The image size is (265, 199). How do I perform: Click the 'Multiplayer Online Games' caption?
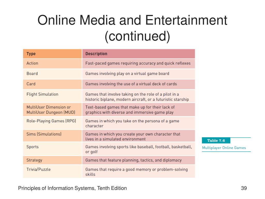224,148
